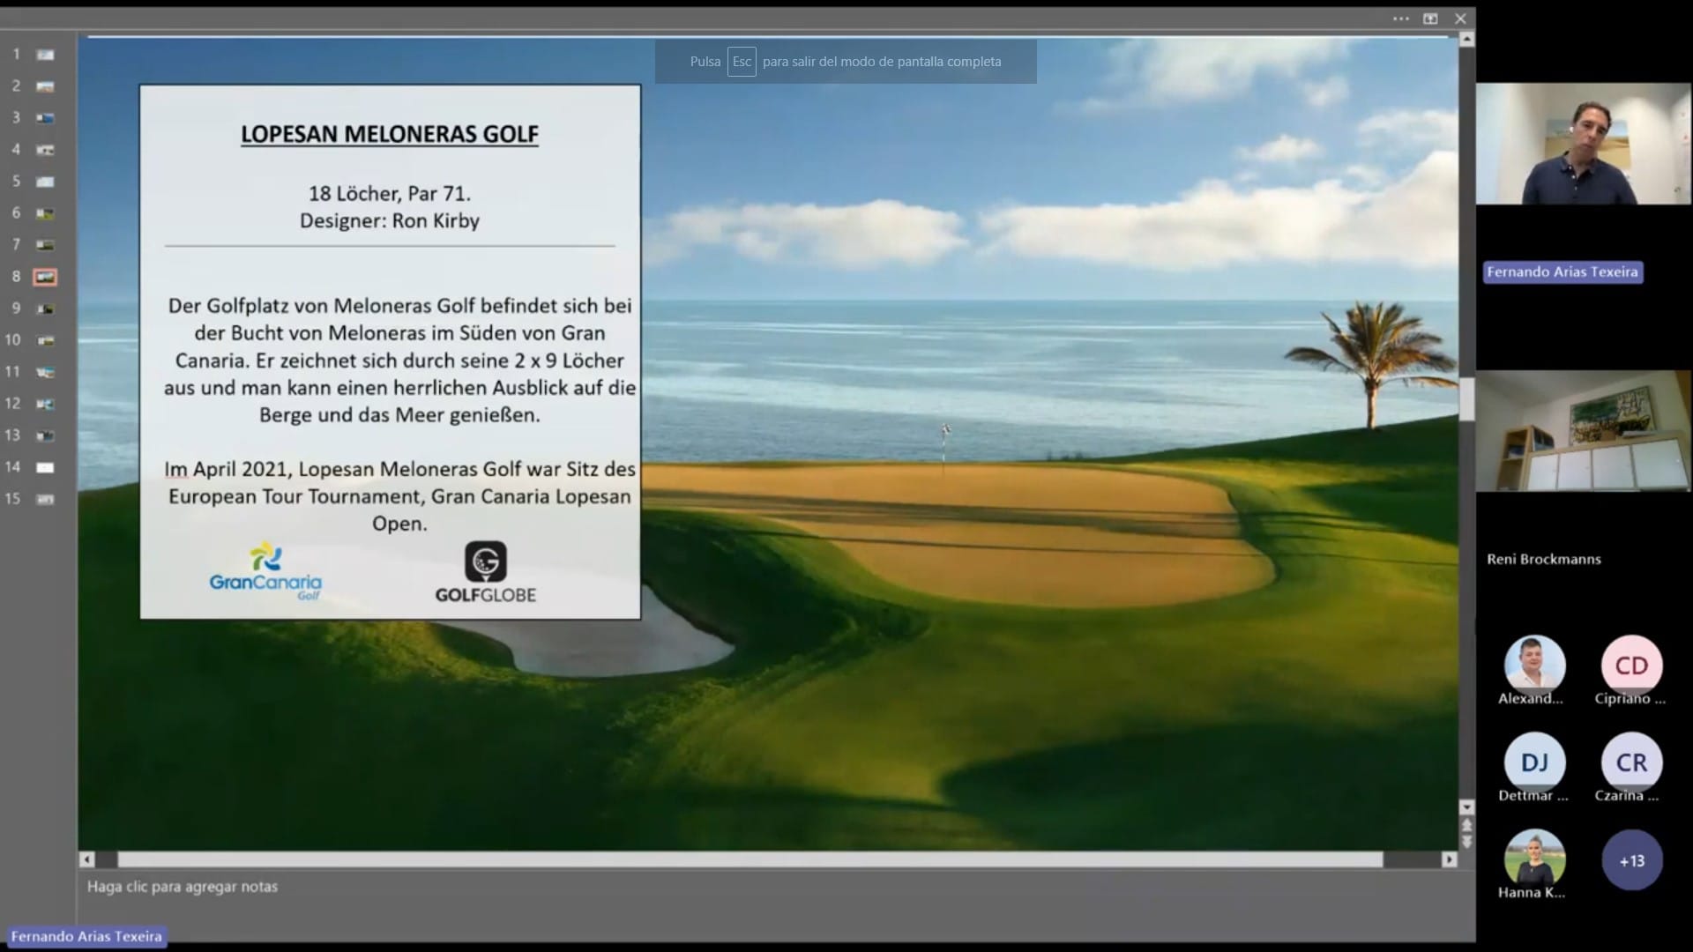Click the pop-out window icon
Viewport: 1693px width, 952px height.
point(1430,19)
